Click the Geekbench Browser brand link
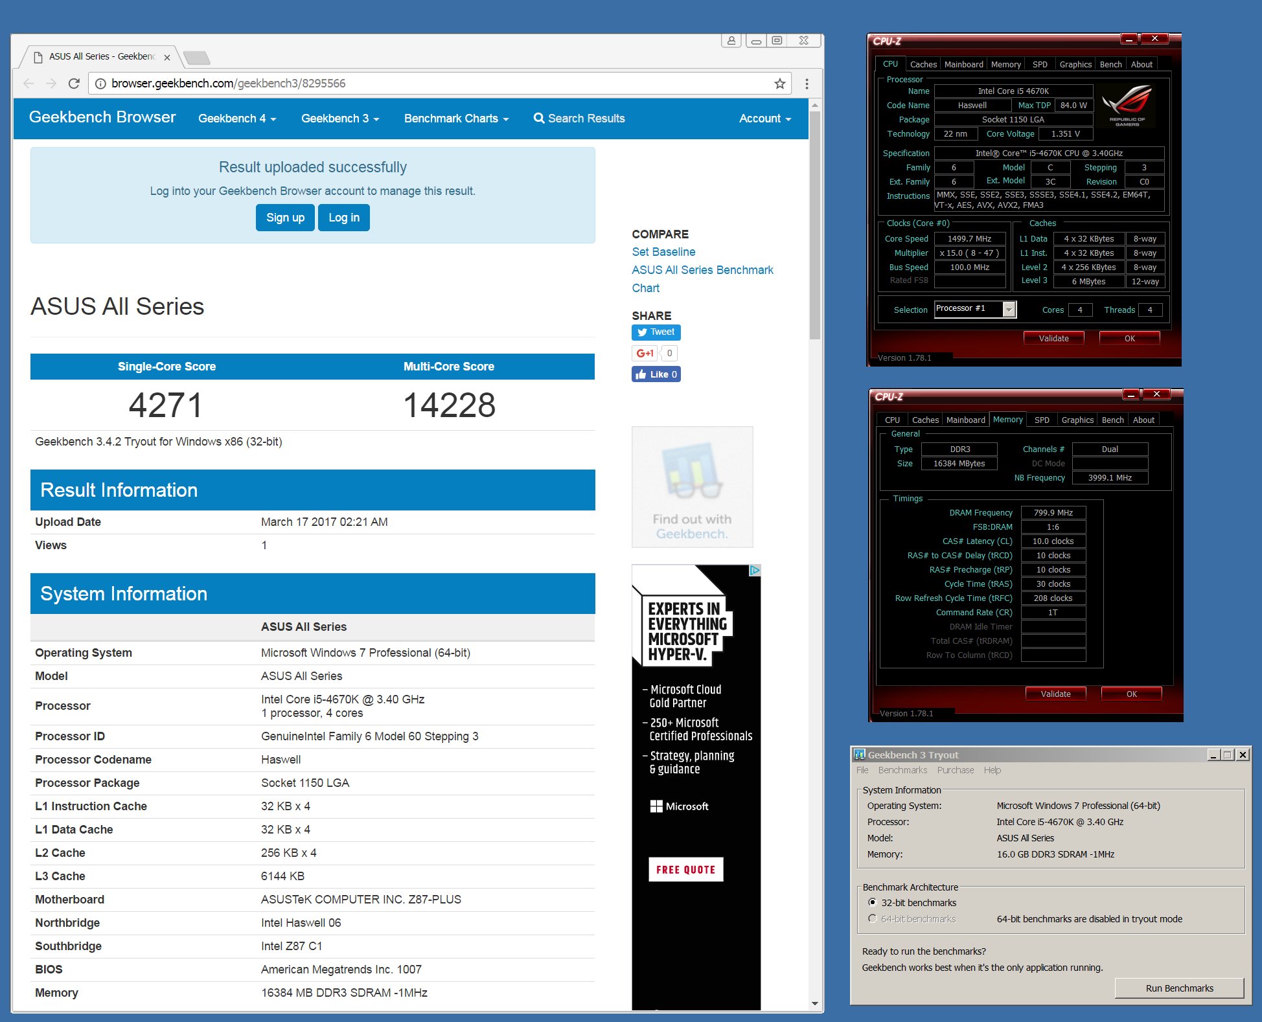The width and height of the screenshot is (1262, 1022). 102,117
